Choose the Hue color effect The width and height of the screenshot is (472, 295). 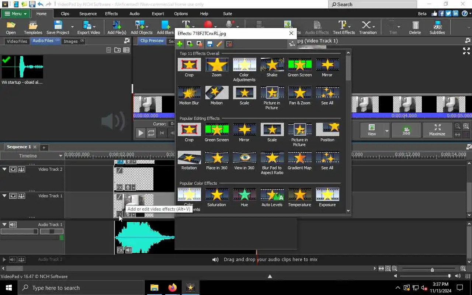click(244, 197)
